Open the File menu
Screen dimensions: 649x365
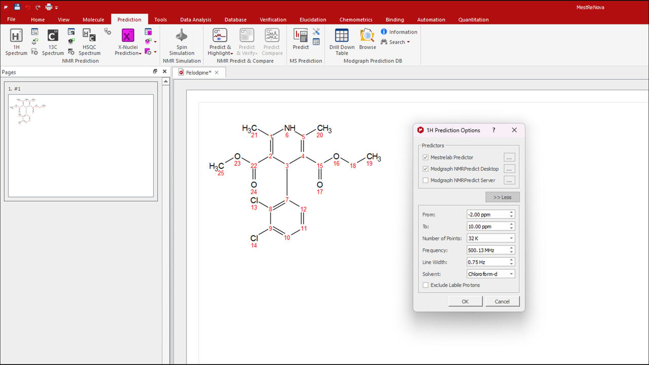tap(11, 19)
